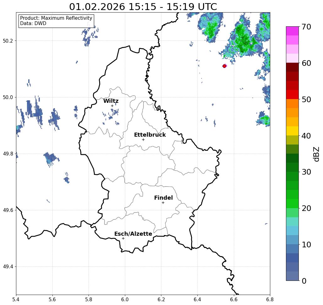Click the 30 dBZ colorbar label

click(x=306, y=172)
